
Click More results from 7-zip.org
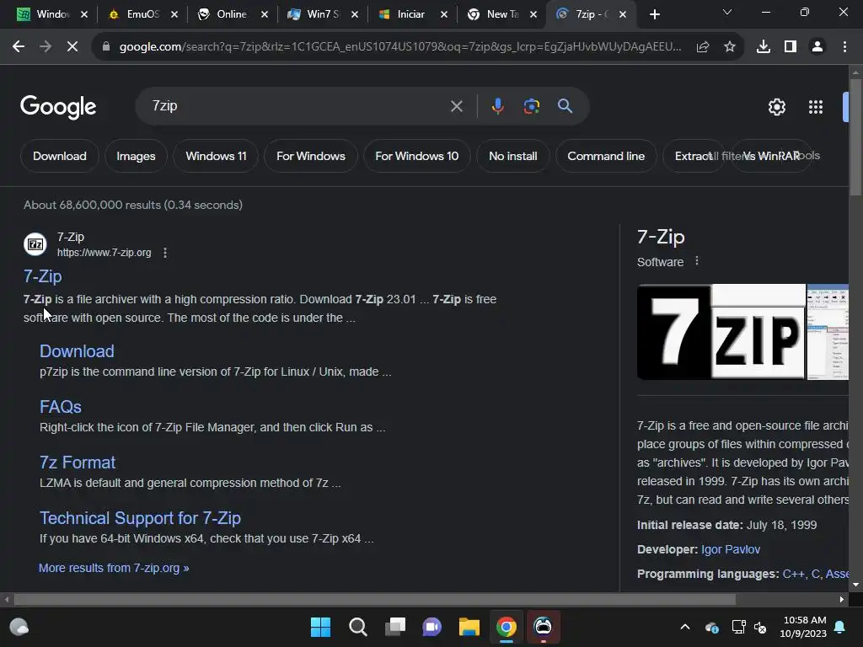coord(114,568)
